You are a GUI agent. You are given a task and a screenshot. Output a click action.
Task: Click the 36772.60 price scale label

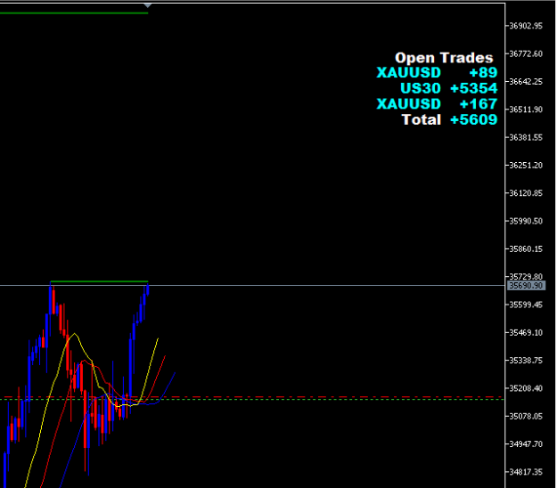pyautogui.click(x=526, y=53)
